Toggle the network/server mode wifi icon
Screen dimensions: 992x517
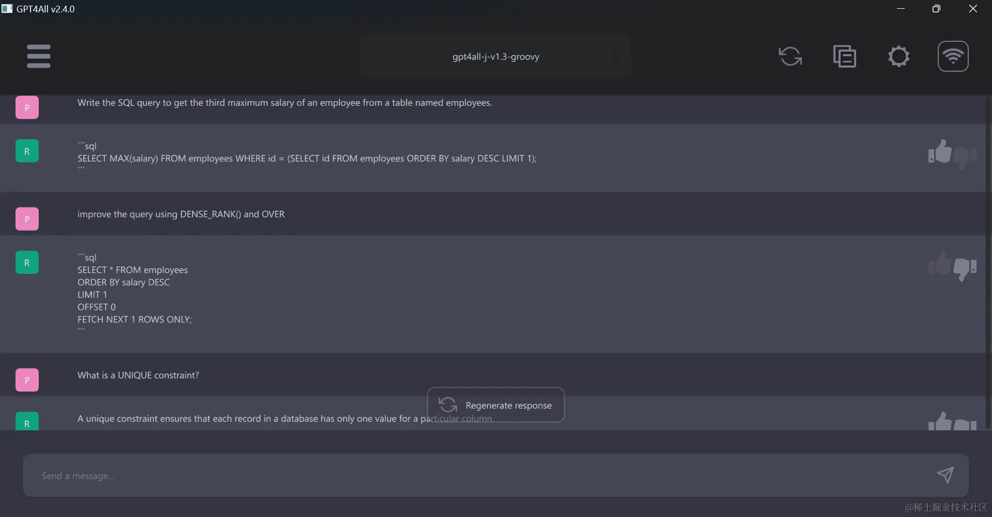953,56
